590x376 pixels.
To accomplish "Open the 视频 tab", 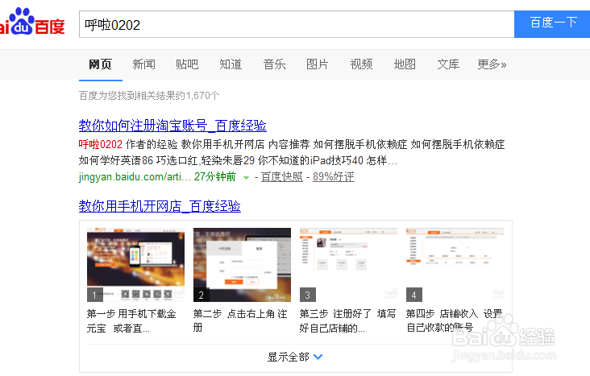I will (x=361, y=64).
